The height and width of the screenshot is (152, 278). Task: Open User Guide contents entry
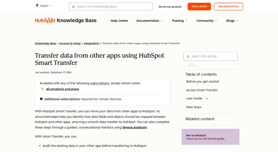194,98
